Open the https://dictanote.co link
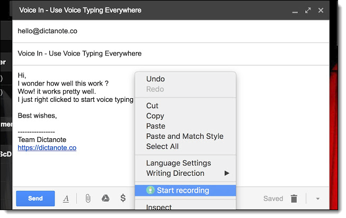 click(x=47, y=148)
